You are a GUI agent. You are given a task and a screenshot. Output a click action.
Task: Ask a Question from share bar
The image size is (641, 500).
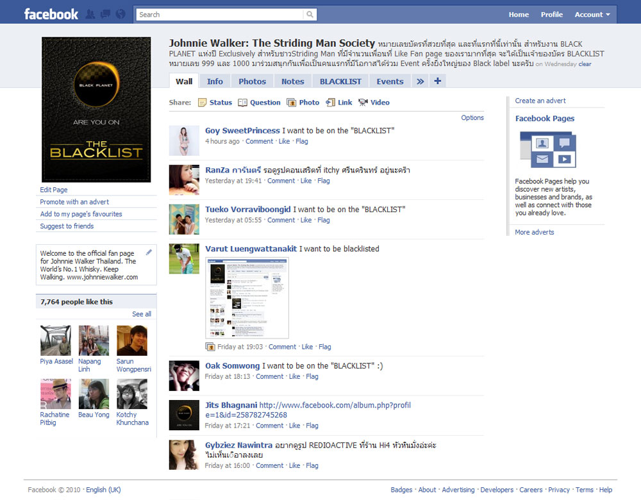(x=259, y=103)
